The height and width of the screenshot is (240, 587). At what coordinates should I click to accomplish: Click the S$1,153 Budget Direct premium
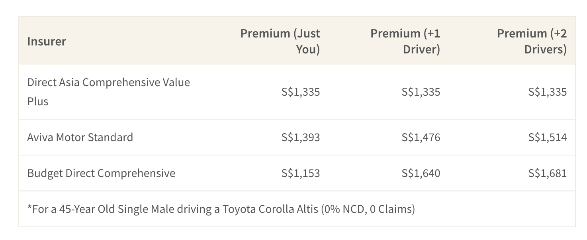(x=301, y=173)
